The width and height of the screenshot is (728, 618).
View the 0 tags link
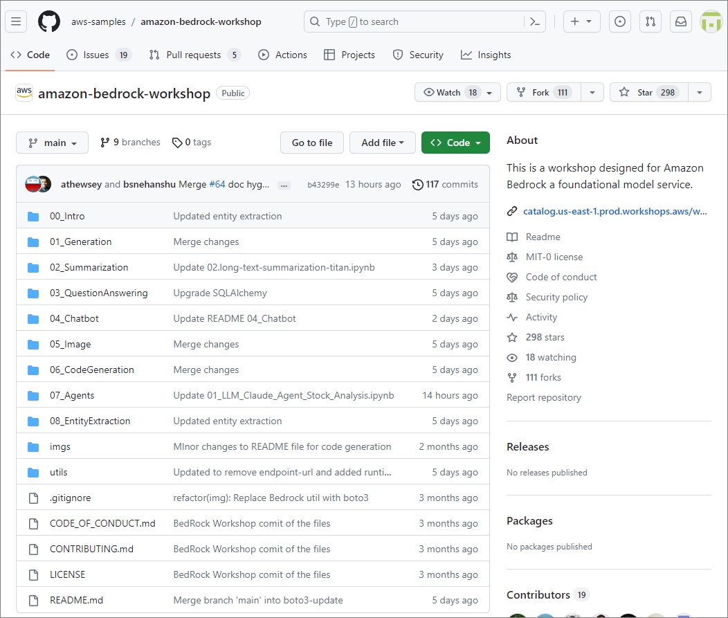[x=191, y=142]
